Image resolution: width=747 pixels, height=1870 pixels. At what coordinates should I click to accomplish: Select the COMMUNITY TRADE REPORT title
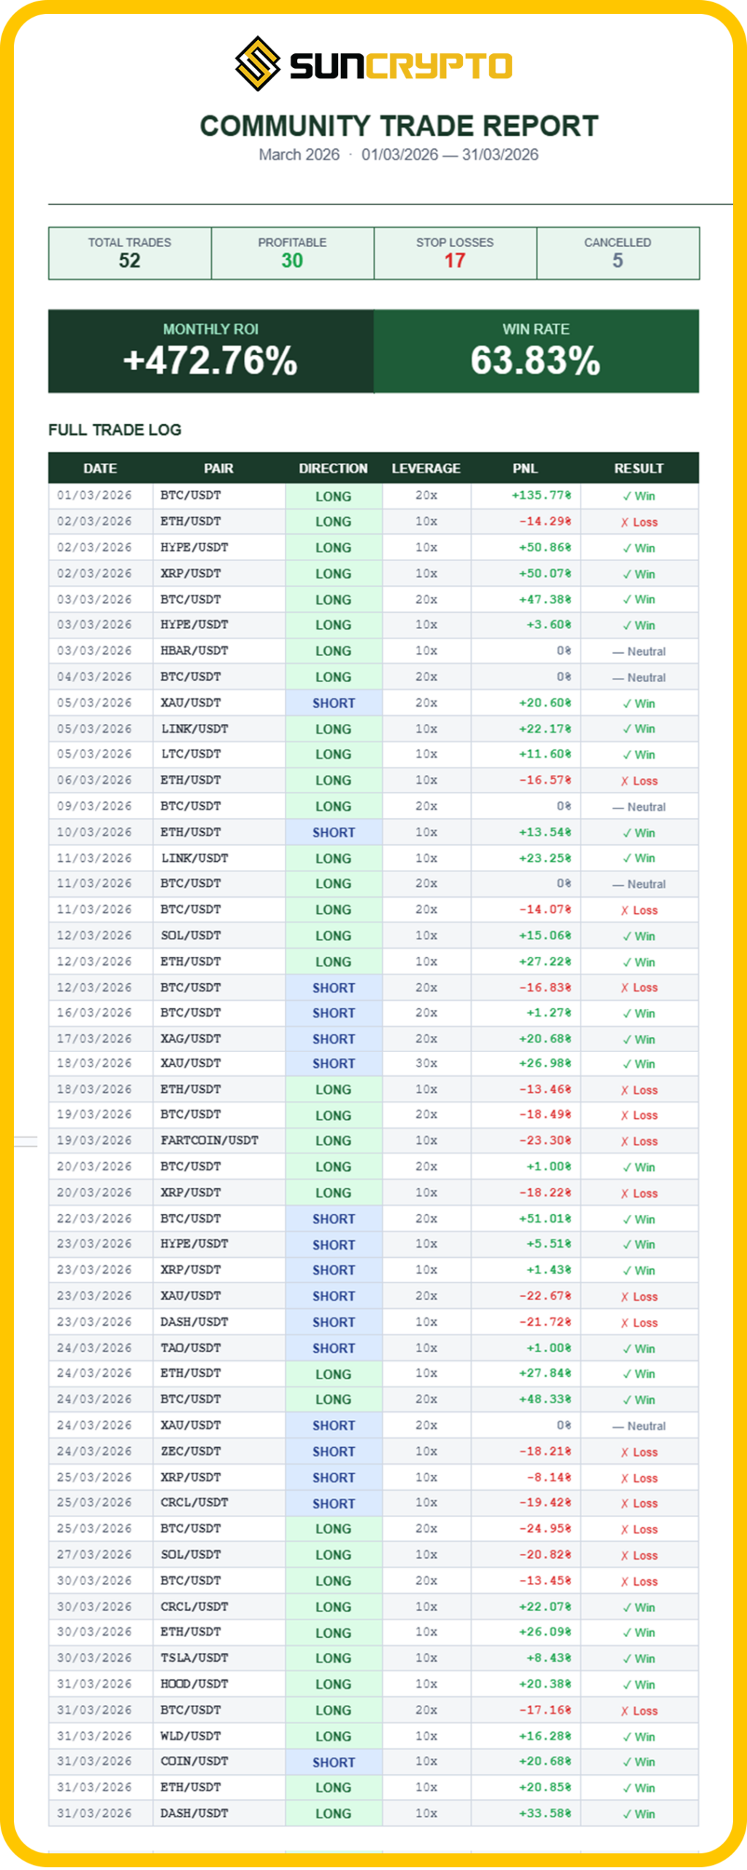399,126
